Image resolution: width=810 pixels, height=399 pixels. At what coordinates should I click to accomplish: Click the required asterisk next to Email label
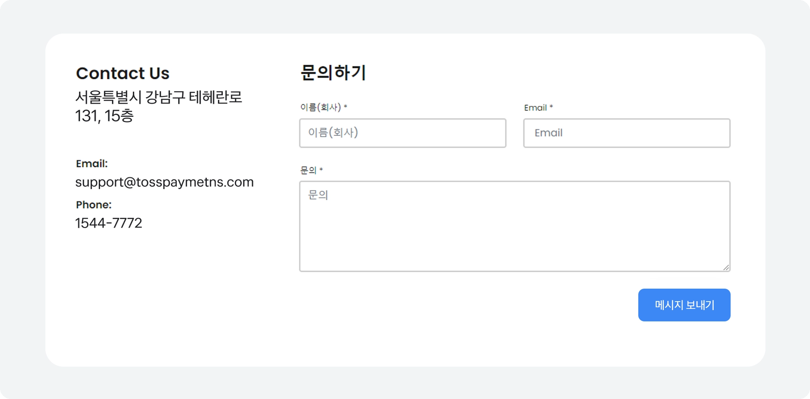[551, 107]
